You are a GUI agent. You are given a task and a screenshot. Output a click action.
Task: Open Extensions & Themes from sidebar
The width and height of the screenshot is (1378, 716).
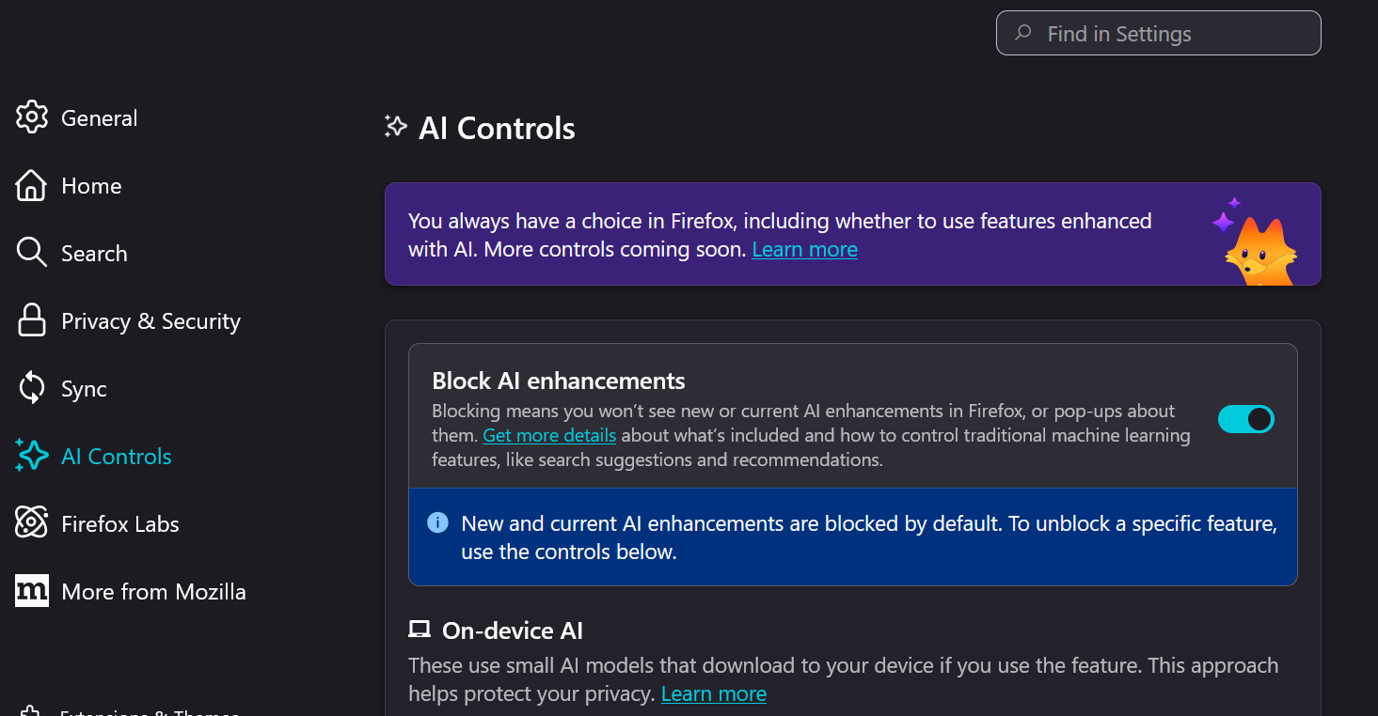pos(149,711)
